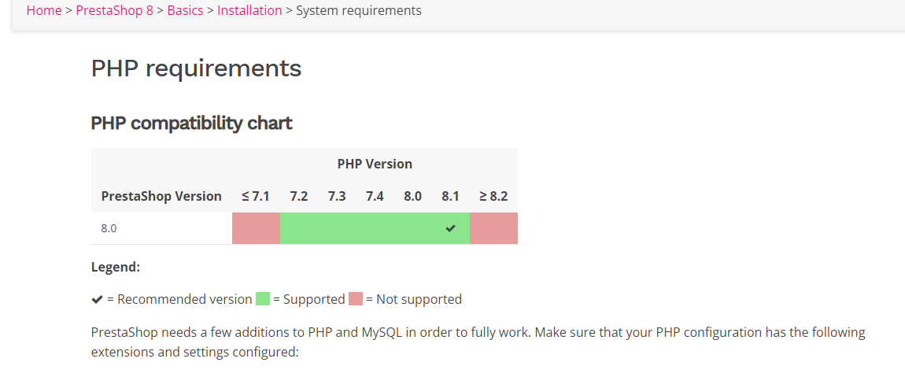Click the red cell under ≥ 8.2
Image resolution: width=905 pixels, height=377 pixels.
pos(493,228)
